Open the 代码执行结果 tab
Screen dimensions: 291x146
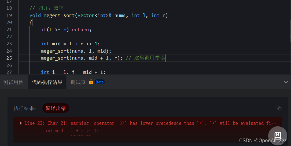(47, 82)
